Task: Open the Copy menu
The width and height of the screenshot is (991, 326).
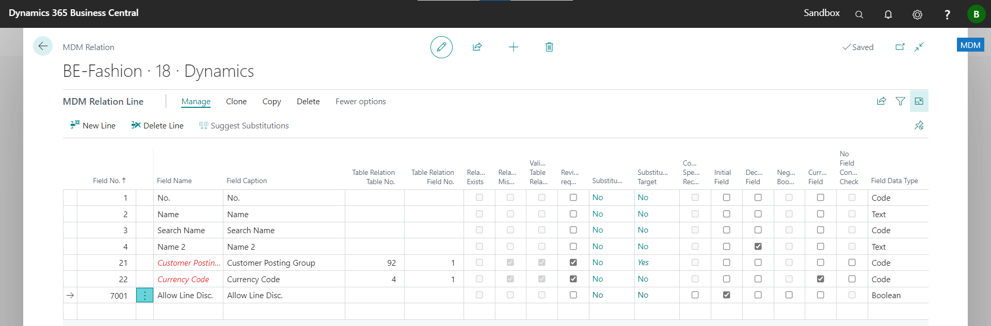Action: click(x=271, y=102)
